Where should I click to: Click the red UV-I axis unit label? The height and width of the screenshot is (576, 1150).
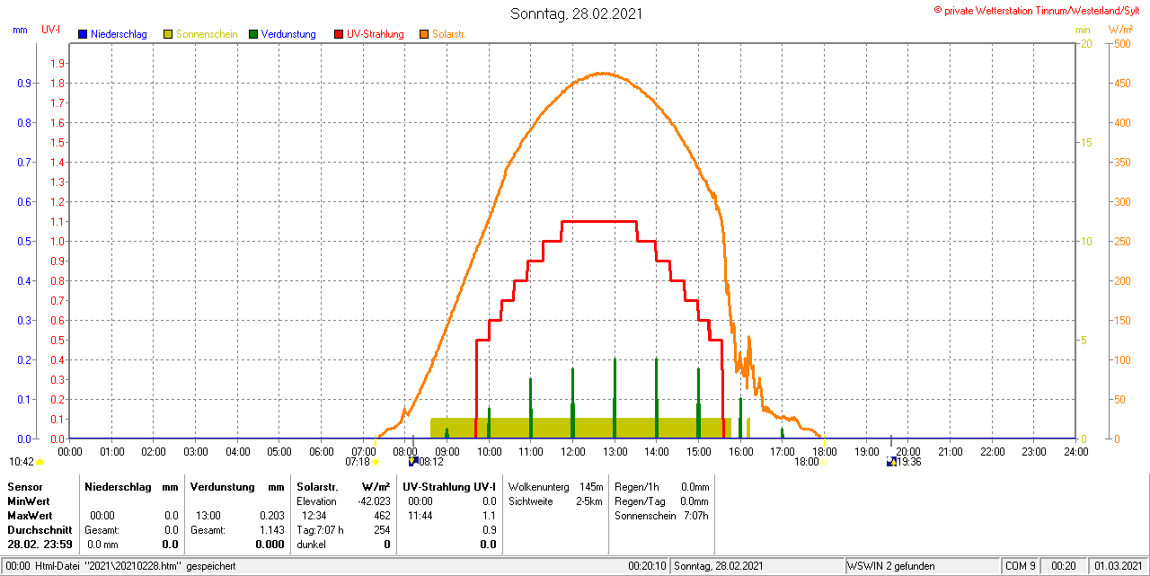pos(51,30)
